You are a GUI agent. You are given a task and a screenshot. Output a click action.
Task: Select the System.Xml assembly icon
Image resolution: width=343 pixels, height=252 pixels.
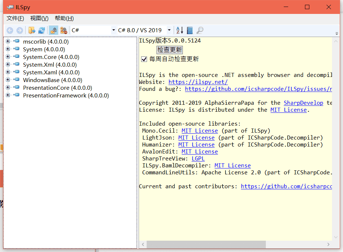click(16, 64)
